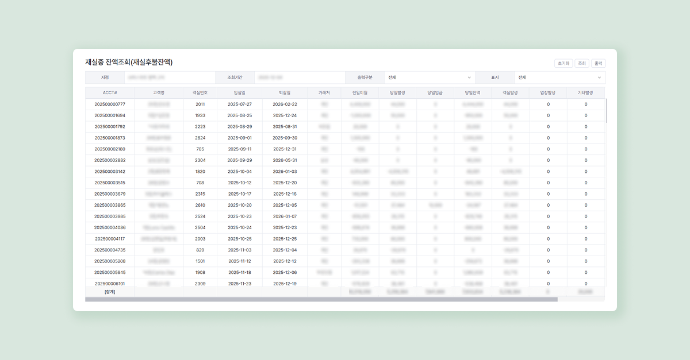Click the 초기화 reset button

point(563,63)
